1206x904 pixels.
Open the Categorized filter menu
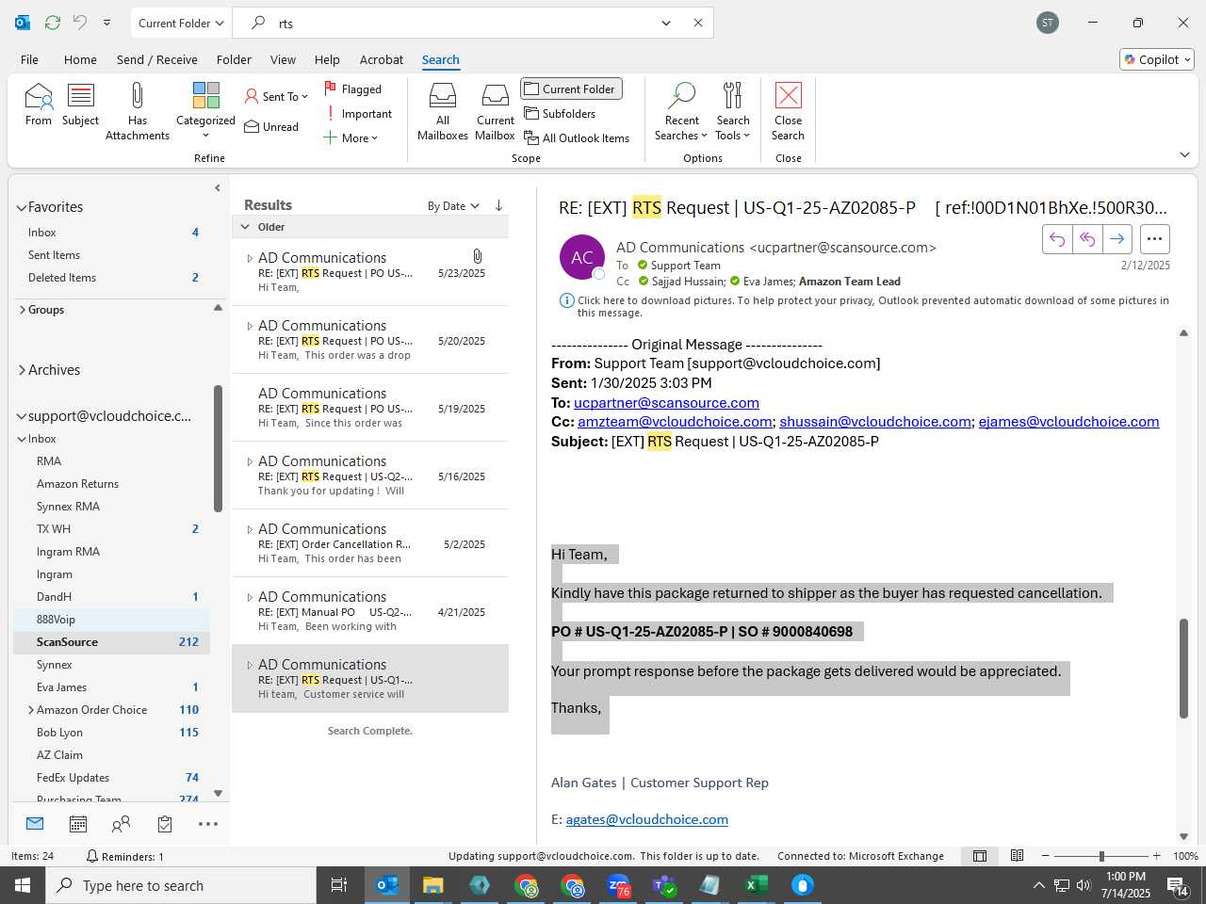coord(205,111)
